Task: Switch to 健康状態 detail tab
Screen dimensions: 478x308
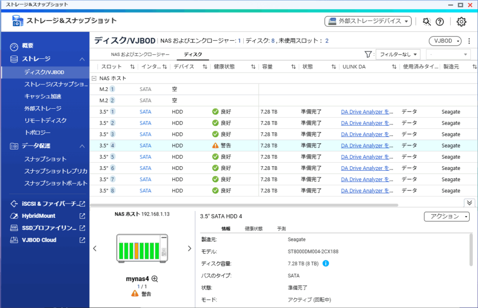Action: click(x=253, y=229)
